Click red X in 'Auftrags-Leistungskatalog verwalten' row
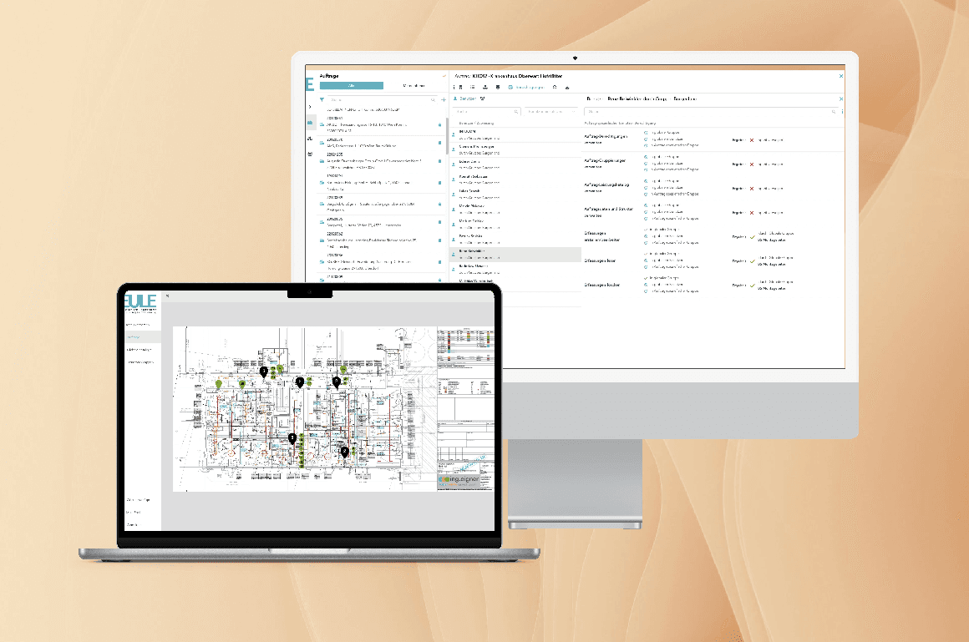The image size is (969, 642). pyautogui.click(x=752, y=189)
